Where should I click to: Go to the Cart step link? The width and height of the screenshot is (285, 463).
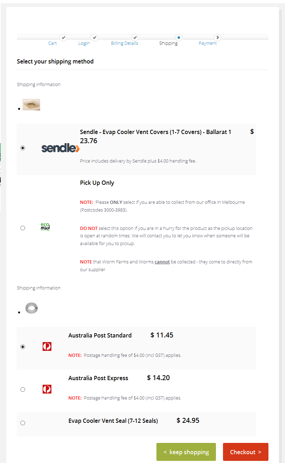pyautogui.click(x=52, y=43)
